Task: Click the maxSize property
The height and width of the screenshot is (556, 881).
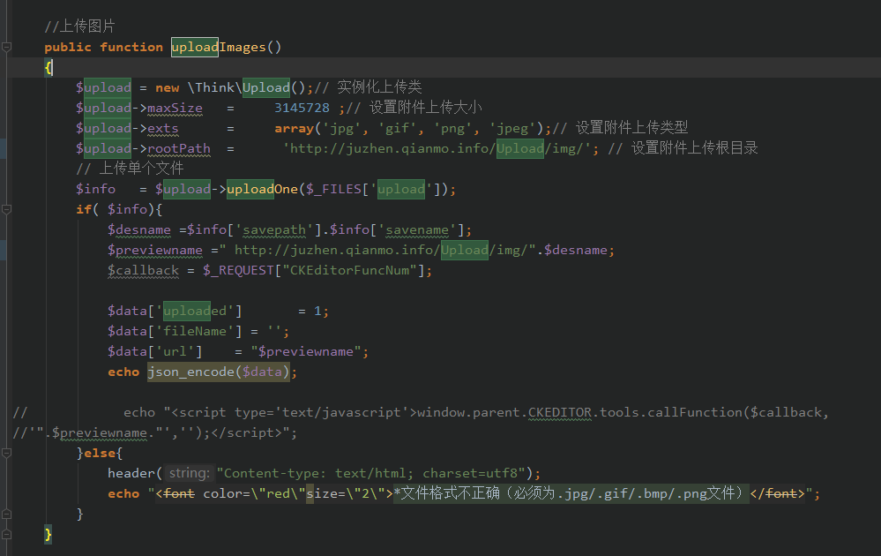Action: [x=175, y=108]
